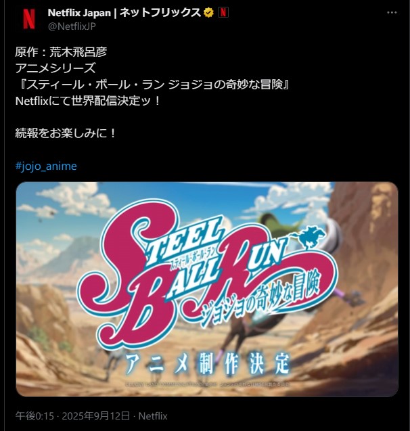Click the 午後0:15 post time
This screenshot has width=410, height=431.
[x=35, y=416]
